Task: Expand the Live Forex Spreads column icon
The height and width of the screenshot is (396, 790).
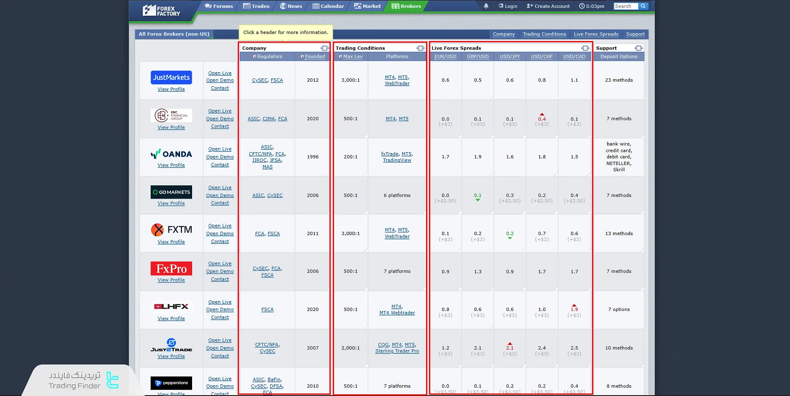Action: pyautogui.click(x=585, y=48)
